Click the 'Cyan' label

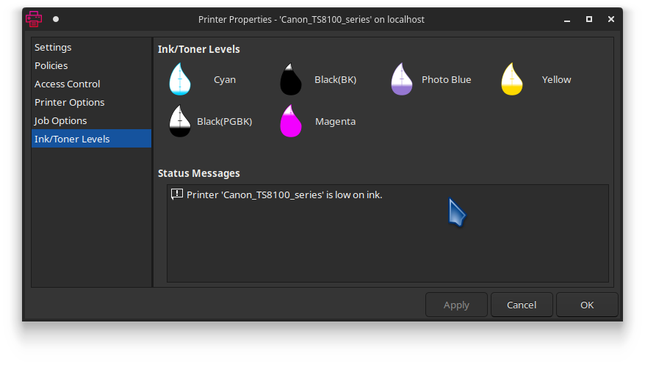click(x=225, y=80)
